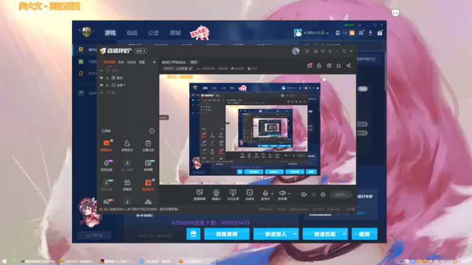Click the 类型 pill next to 直播伴侣 logo
The height and width of the screenshot is (265, 472).
point(140,51)
